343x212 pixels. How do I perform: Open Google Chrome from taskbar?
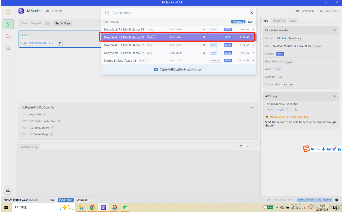92,208
